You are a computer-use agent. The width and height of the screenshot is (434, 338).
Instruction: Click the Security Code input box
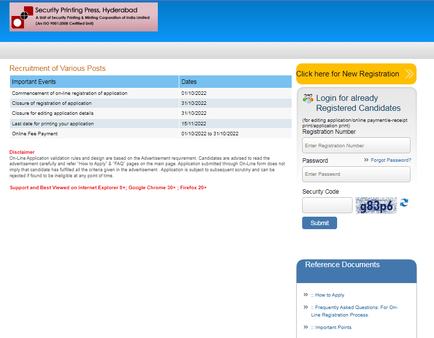pos(327,205)
